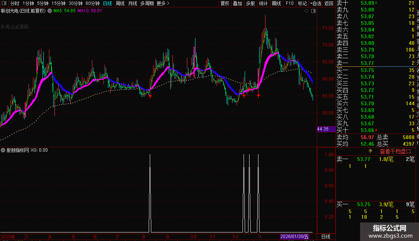
Task: Open F10 company info
Action: click(289, 3)
